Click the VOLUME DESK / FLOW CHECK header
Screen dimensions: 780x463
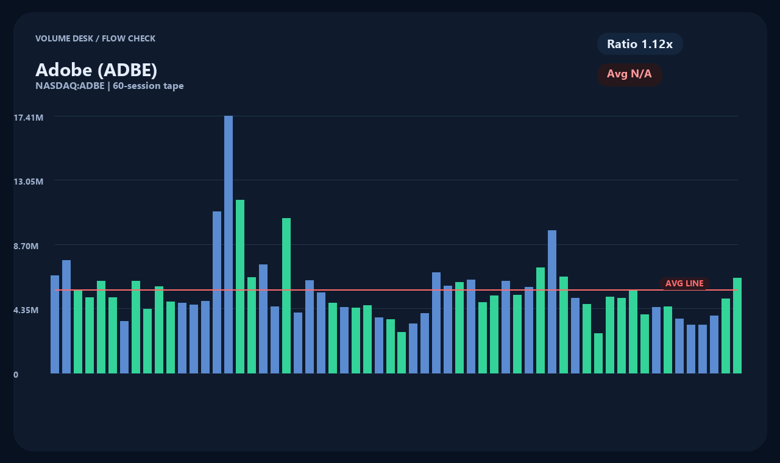[x=95, y=38]
